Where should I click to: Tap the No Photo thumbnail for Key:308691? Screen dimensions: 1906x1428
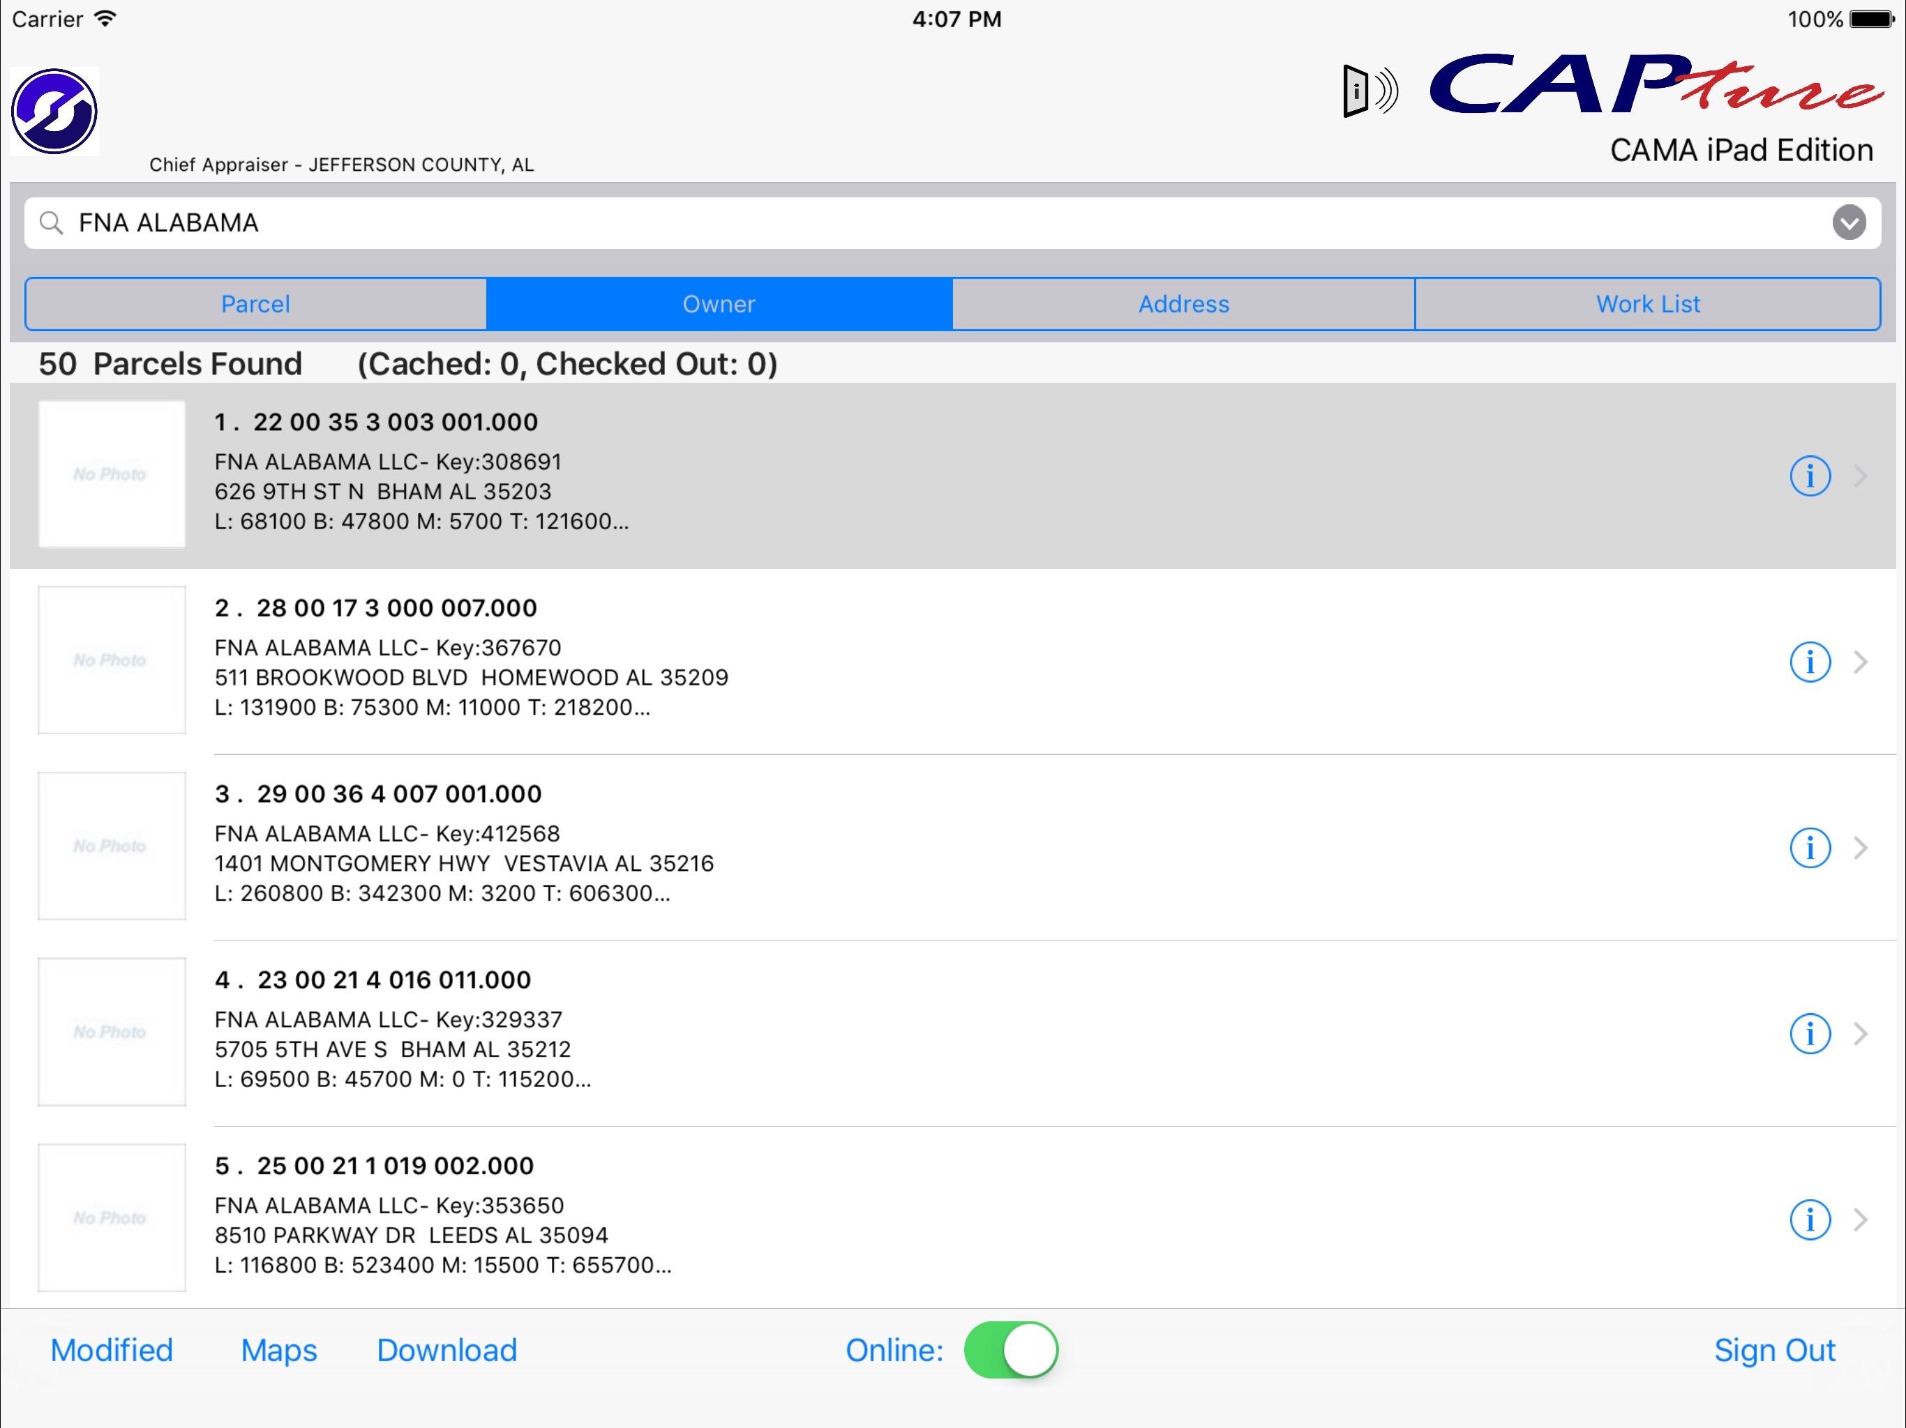(112, 473)
